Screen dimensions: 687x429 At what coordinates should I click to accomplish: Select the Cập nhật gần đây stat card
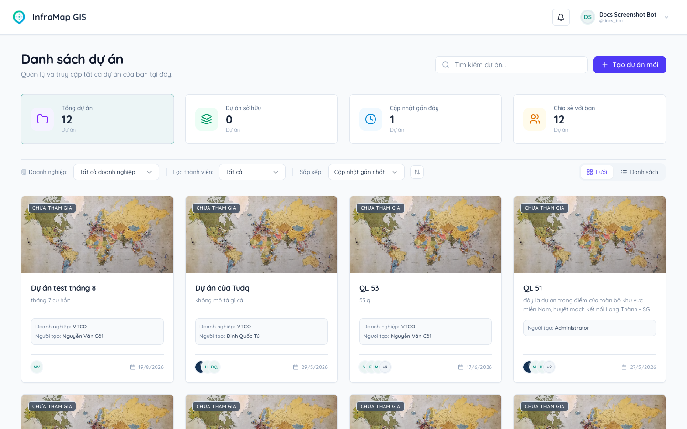426,119
